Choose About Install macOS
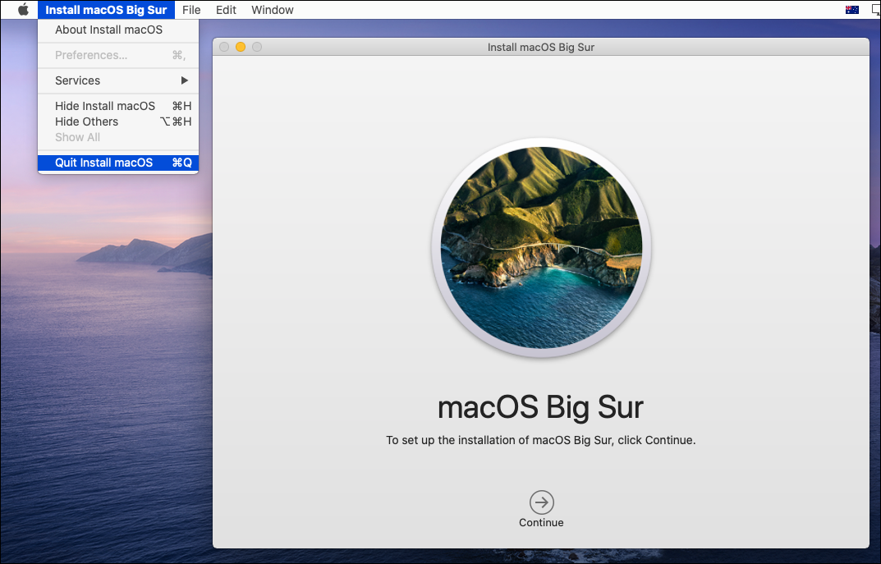The width and height of the screenshot is (881, 564). click(x=108, y=30)
